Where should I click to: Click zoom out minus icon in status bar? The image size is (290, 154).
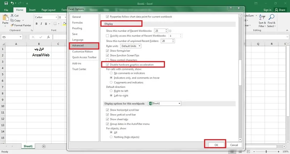pos(254,151)
